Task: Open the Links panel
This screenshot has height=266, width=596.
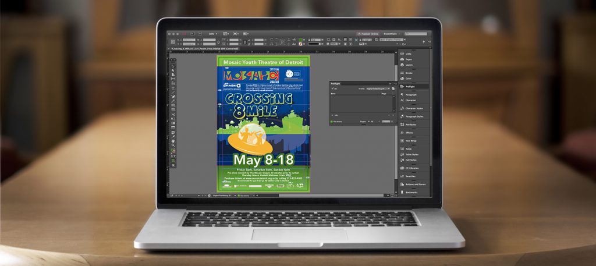Action: point(407,54)
